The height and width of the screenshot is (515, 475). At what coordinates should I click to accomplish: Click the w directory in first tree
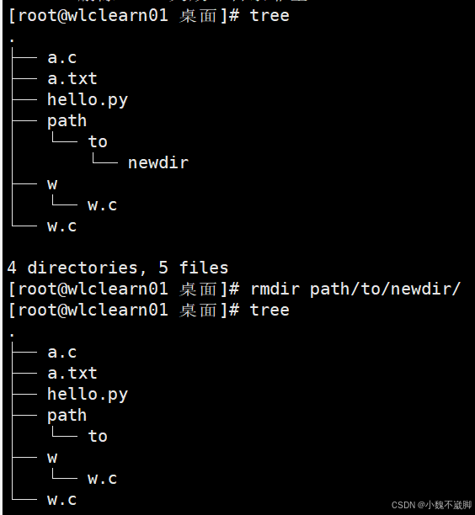[x=52, y=184]
